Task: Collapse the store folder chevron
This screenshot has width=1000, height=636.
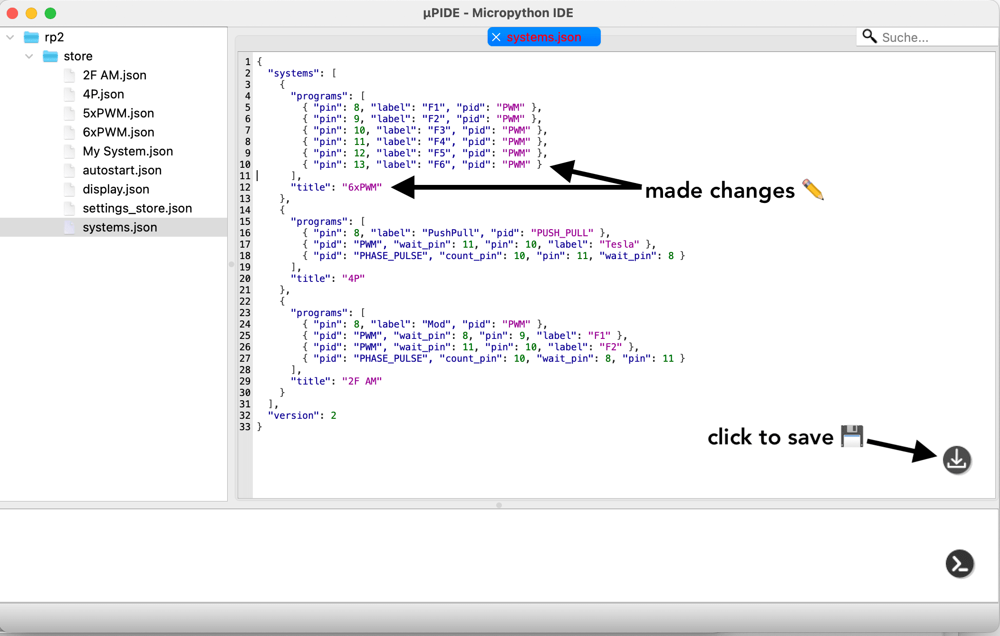Action: (29, 56)
